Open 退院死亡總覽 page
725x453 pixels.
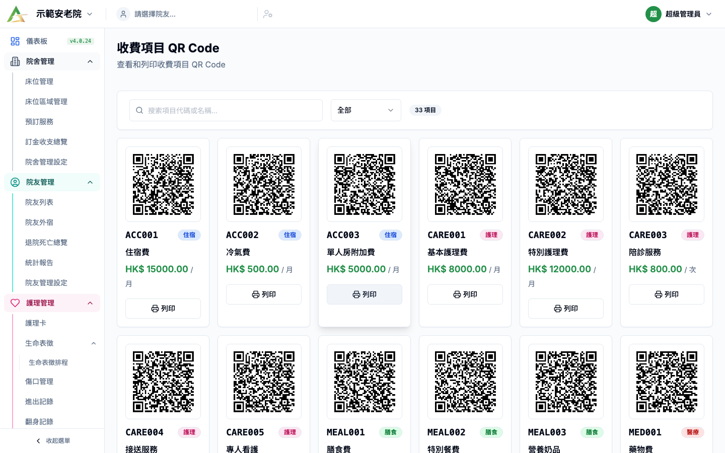coord(46,243)
